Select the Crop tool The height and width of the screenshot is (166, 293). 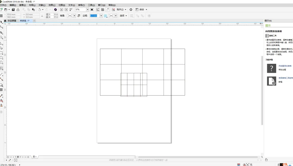[1, 33]
